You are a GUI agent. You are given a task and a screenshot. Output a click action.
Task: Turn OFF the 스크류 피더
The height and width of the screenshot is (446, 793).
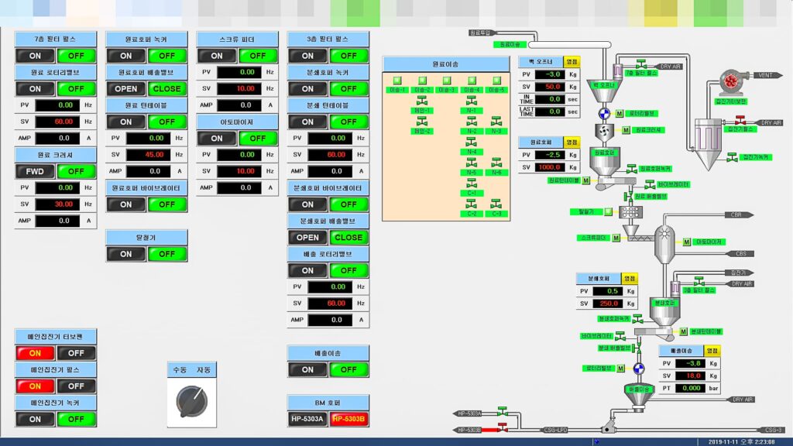pyautogui.click(x=258, y=56)
